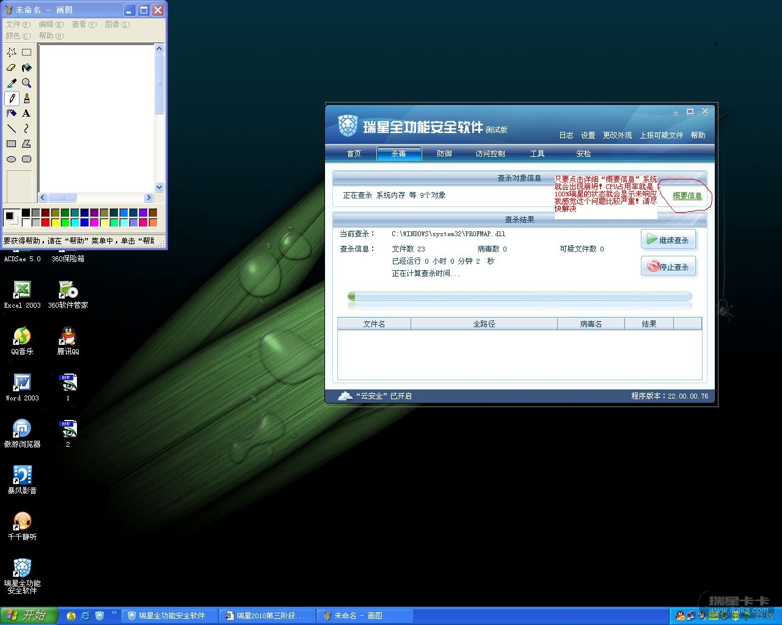This screenshot has height=625, width=782.
Task: Switch to the 防御 tab in Rising
Action: [444, 154]
